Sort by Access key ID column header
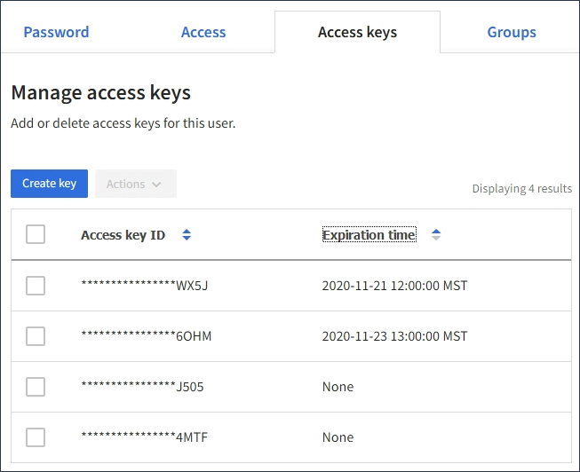 pyautogui.click(x=123, y=235)
